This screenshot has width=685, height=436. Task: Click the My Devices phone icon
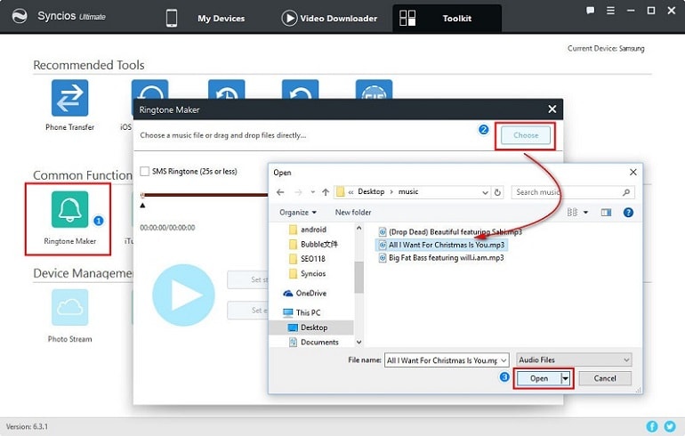pos(172,19)
